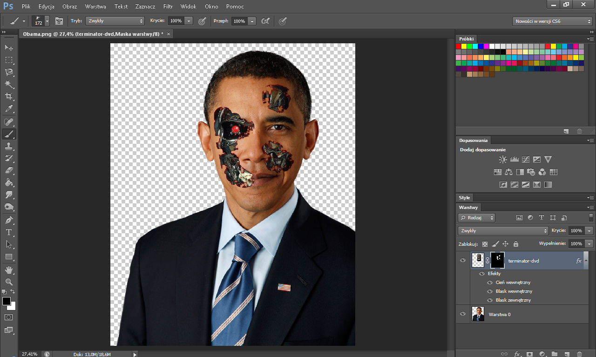Viewport: 596px width, 357px height.
Task: Add a Photo Filter adjustment
Action: [x=531, y=172]
